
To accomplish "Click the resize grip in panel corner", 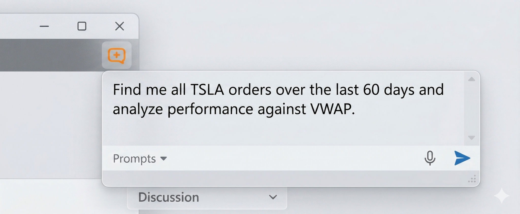I will coord(472,179).
